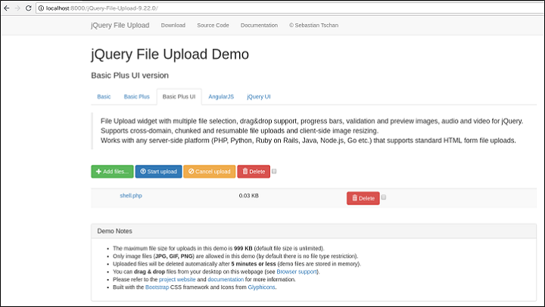Reload the page with refresh icon

pos(29,8)
